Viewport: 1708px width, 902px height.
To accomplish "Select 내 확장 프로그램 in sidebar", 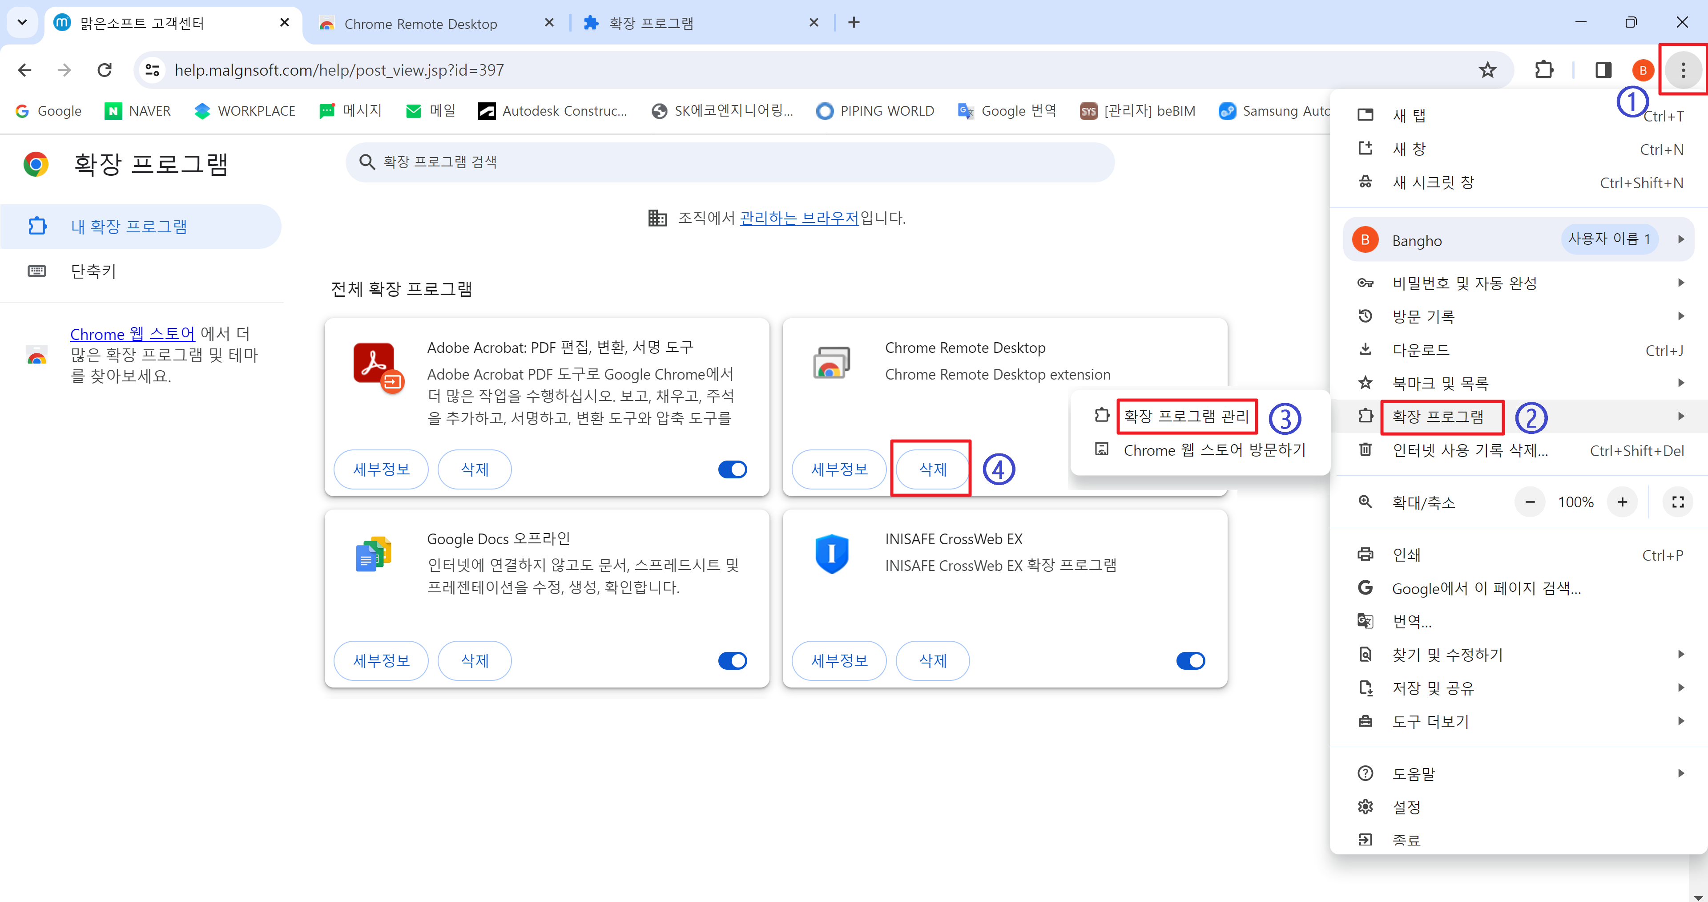I will tap(141, 226).
